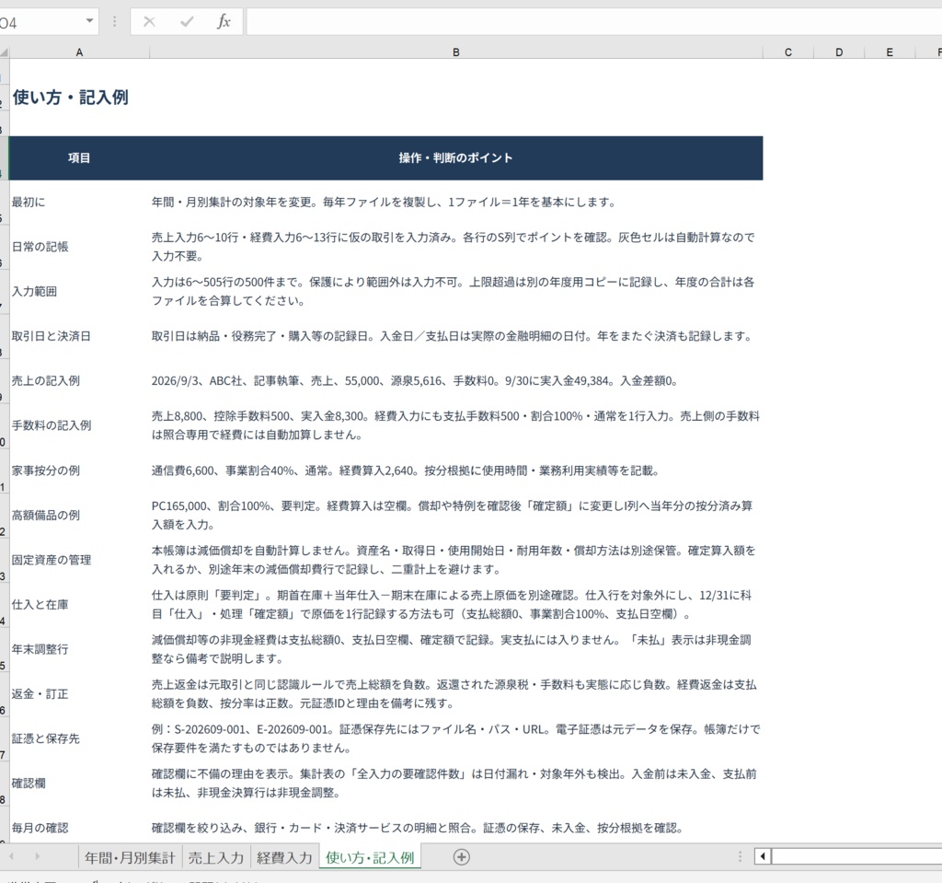
Task: Select column B header
Action: tap(456, 52)
